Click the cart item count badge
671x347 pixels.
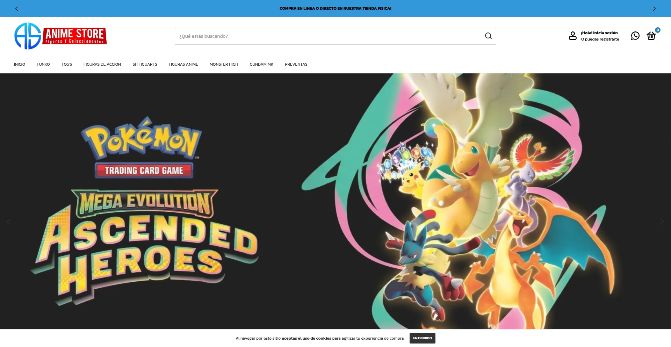[658, 30]
